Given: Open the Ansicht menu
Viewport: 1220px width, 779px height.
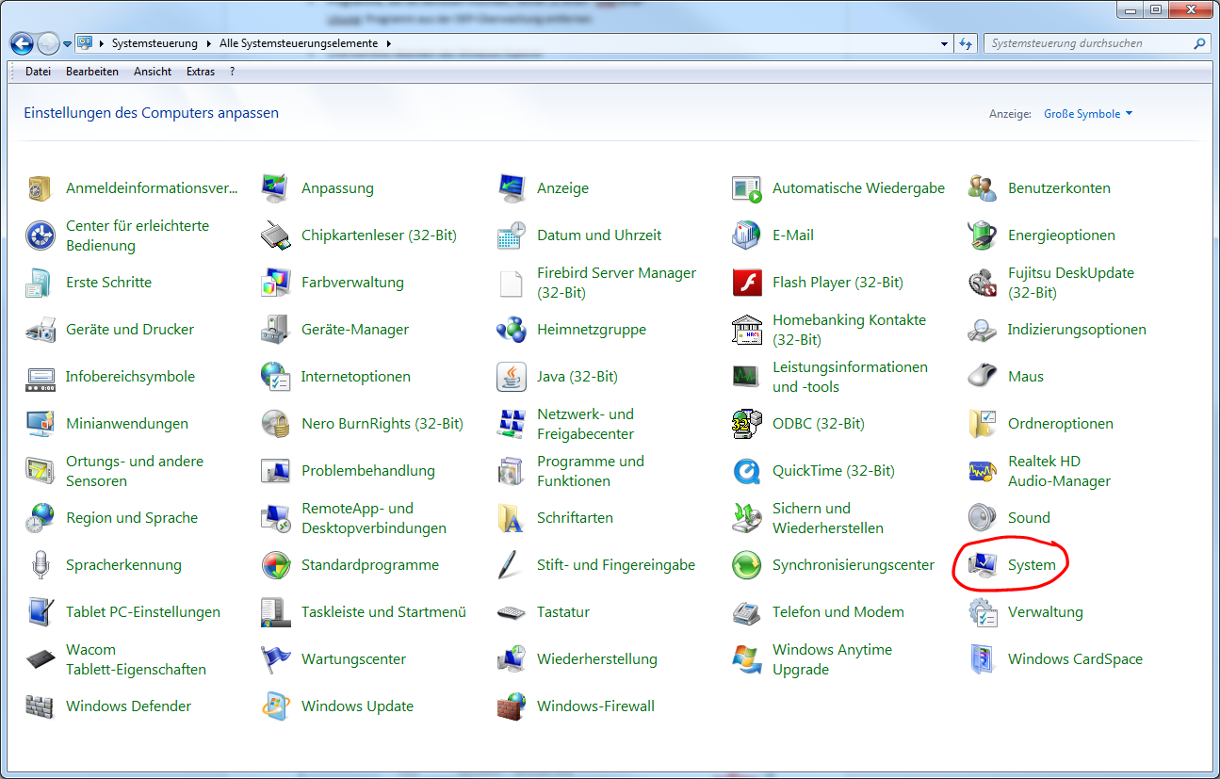Looking at the screenshot, I should 153,72.
